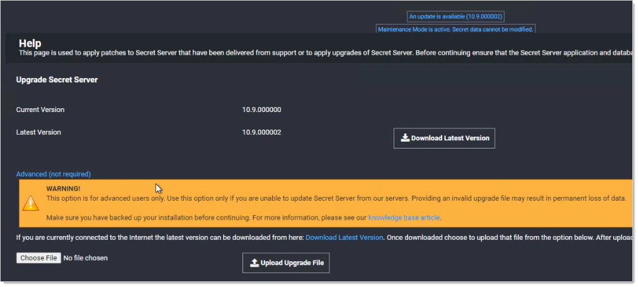Select the Maintenance Mode is active banner
638x287 pixels.
pos(455,29)
